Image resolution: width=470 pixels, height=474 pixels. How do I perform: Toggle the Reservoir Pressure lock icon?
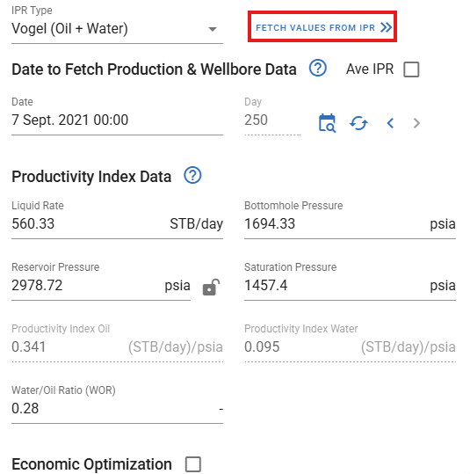[x=211, y=288]
